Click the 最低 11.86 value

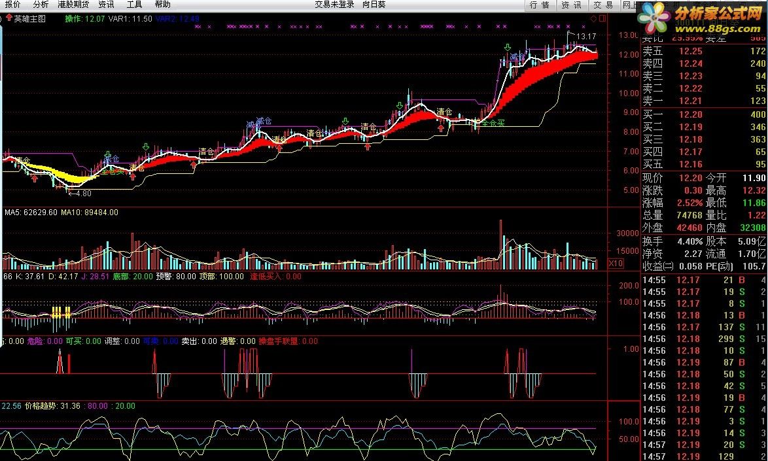pyautogui.click(x=754, y=203)
